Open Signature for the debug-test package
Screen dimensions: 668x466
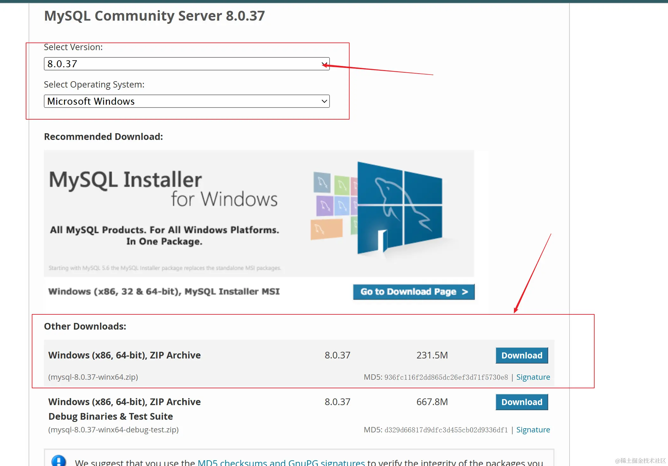click(533, 430)
